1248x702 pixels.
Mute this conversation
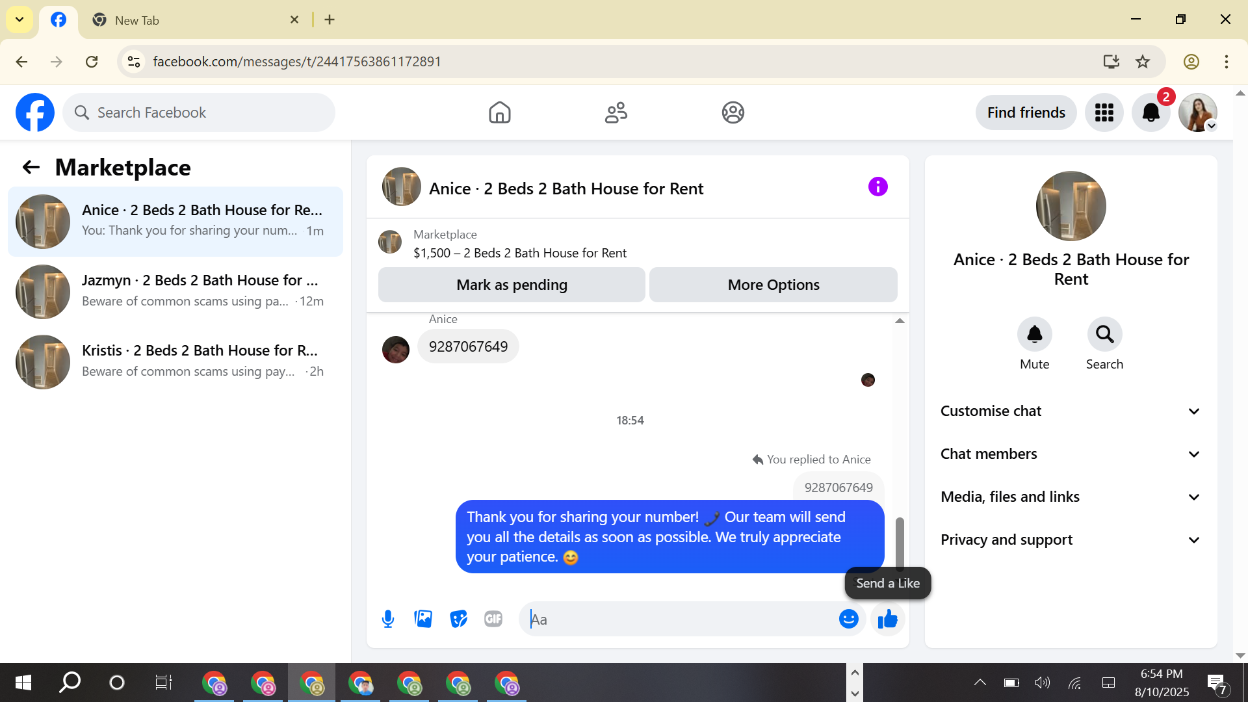click(x=1034, y=335)
